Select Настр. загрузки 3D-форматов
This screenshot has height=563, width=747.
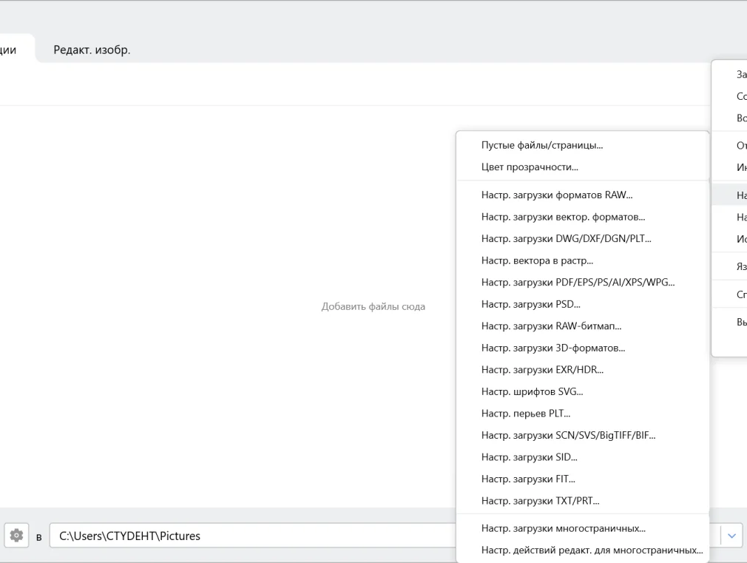click(x=552, y=348)
